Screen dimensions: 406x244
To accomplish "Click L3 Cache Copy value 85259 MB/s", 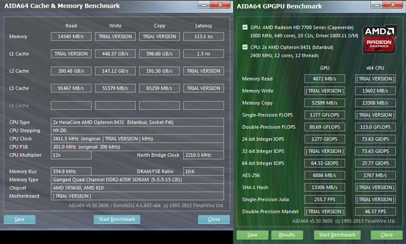I will click(x=160, y=88).
